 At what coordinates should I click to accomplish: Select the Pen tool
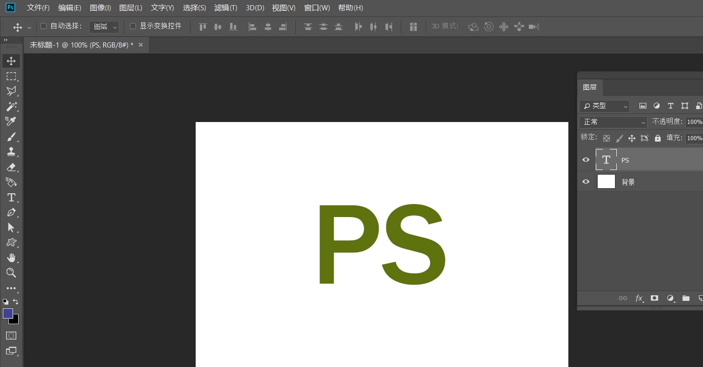[x=11, y=212]
